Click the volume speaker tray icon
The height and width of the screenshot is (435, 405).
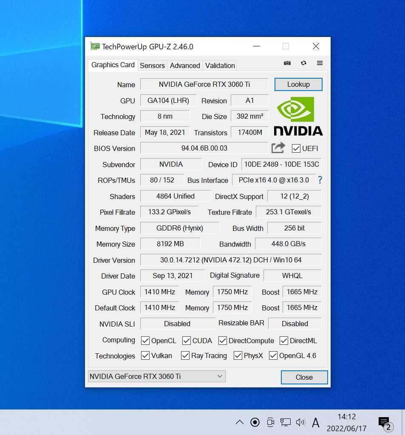coord(300,422)
